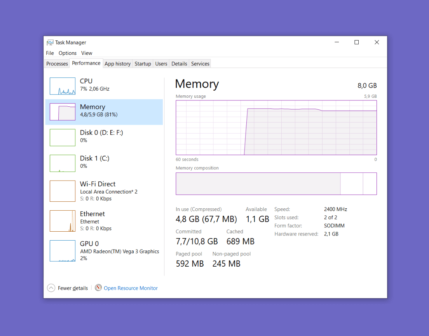Click the 'AMD Radeon(TM) Vega 3 Graphics' text
Image resolution: width=429 pixels, height=336 pixels.
(x=120, y=251)
